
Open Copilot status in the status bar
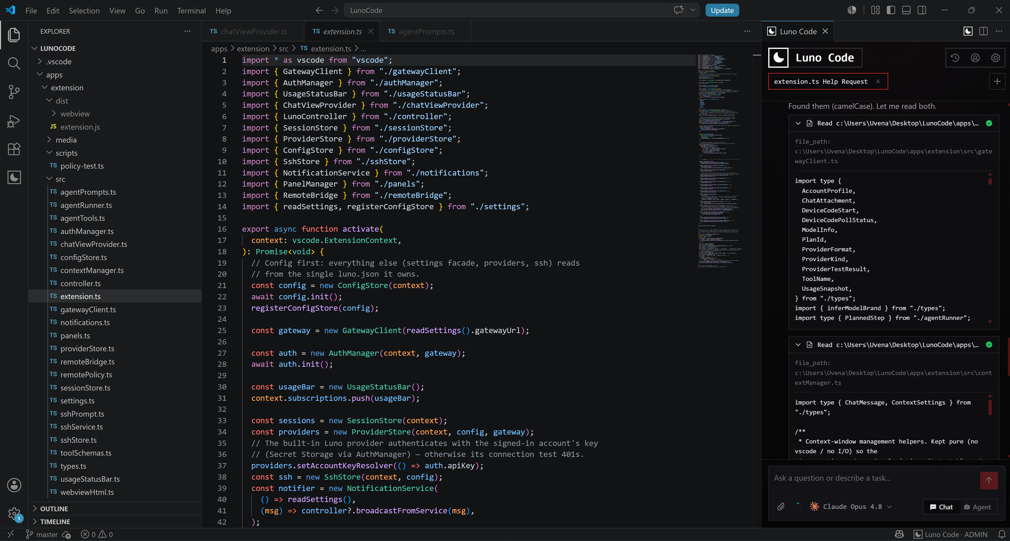point(899,534)
